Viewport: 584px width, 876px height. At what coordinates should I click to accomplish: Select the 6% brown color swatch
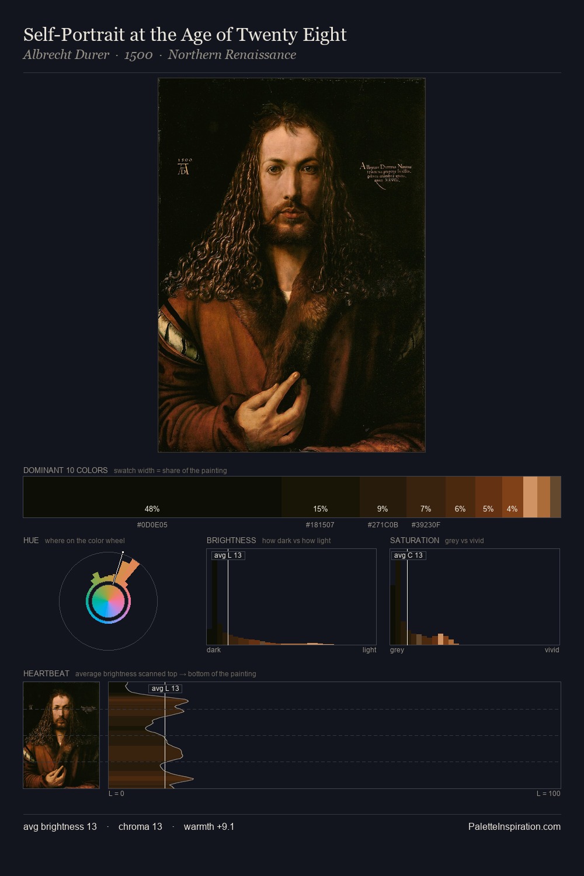(460, 497)
